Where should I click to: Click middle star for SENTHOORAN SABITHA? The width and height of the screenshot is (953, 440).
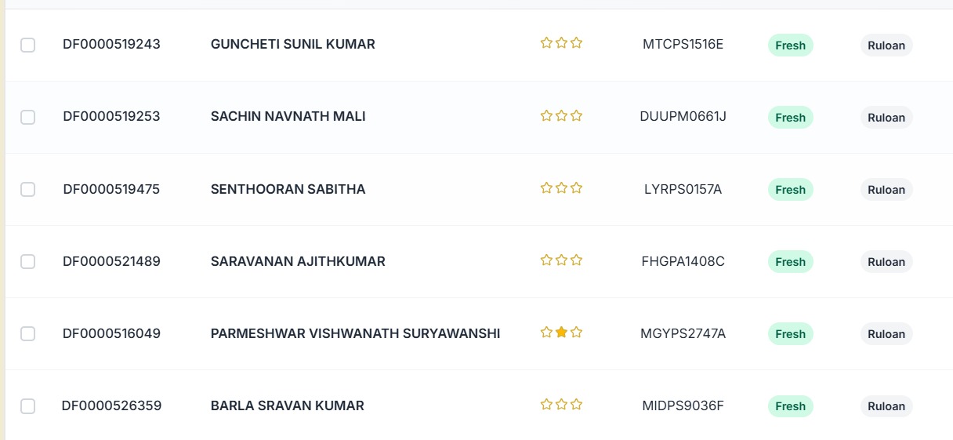click(x=561, y=187)
